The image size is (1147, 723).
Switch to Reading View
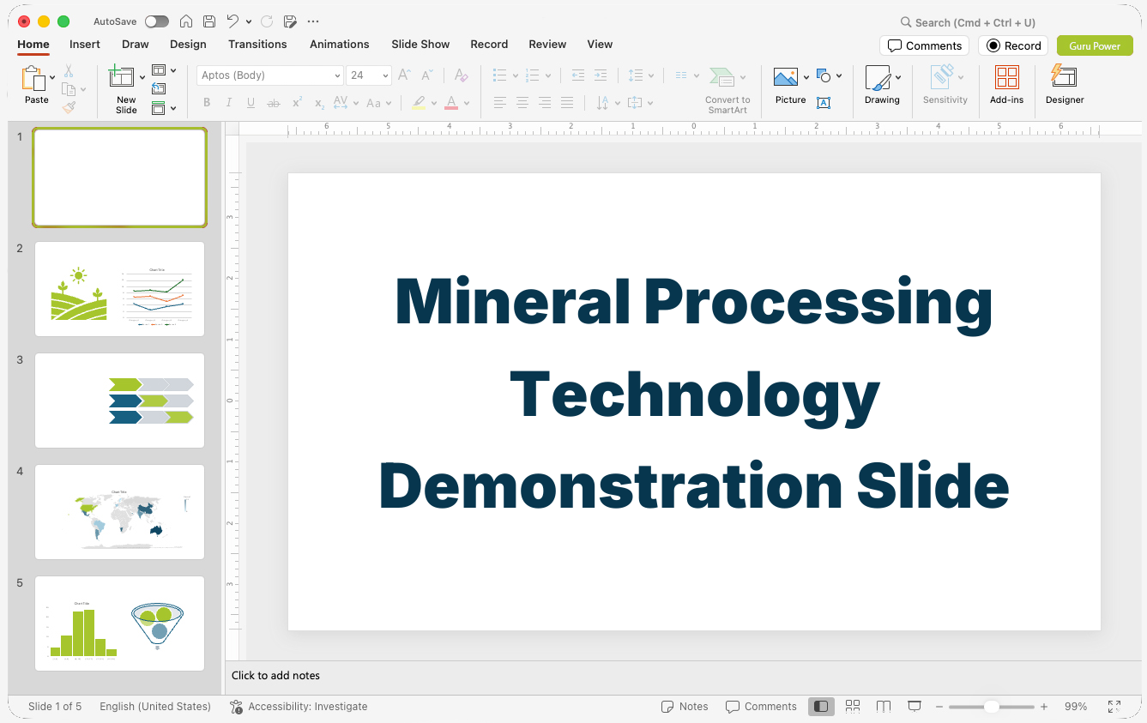tap(884, 707)
